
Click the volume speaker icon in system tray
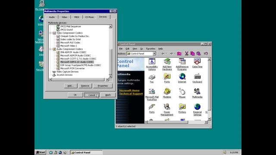(225, 152)
